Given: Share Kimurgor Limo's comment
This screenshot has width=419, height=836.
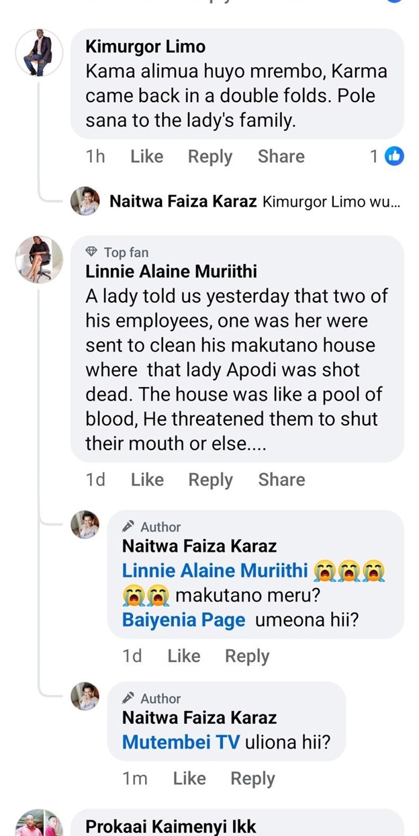Looking at the screenshot, I should (281, 157).
